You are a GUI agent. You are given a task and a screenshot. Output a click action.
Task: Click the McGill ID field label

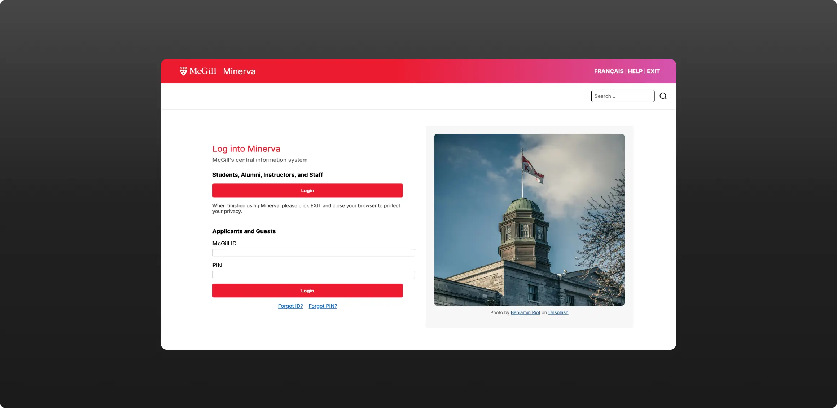click(x=224, y=244)
